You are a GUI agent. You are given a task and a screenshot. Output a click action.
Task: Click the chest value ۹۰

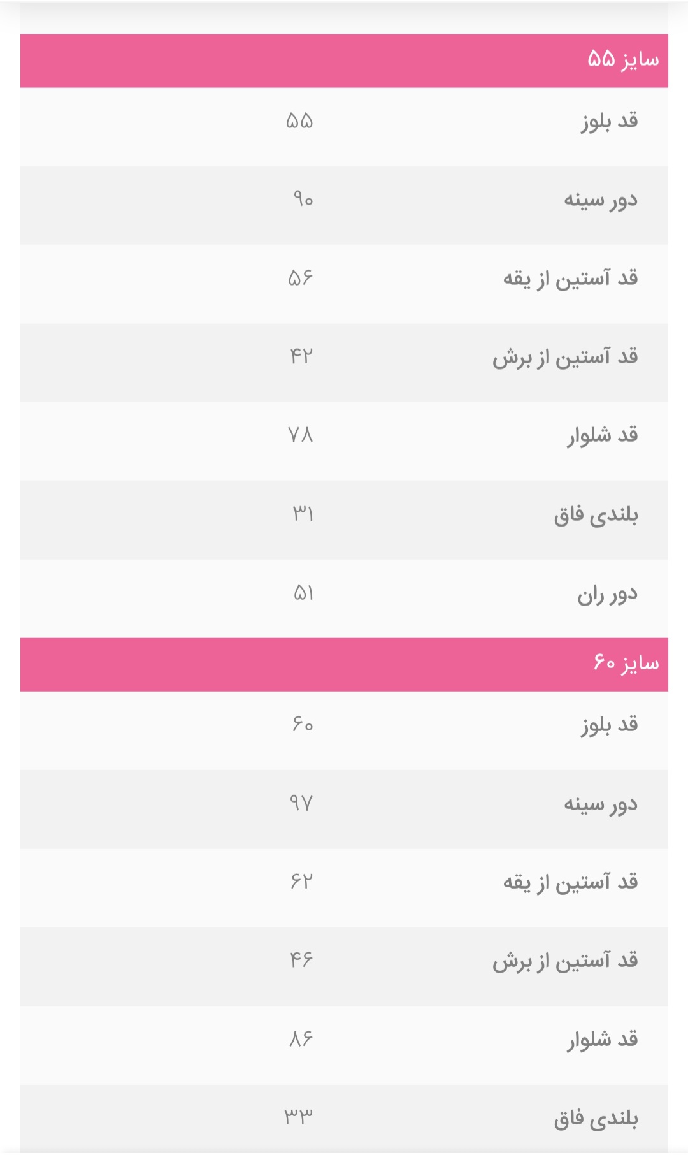[x=303, y=200]
